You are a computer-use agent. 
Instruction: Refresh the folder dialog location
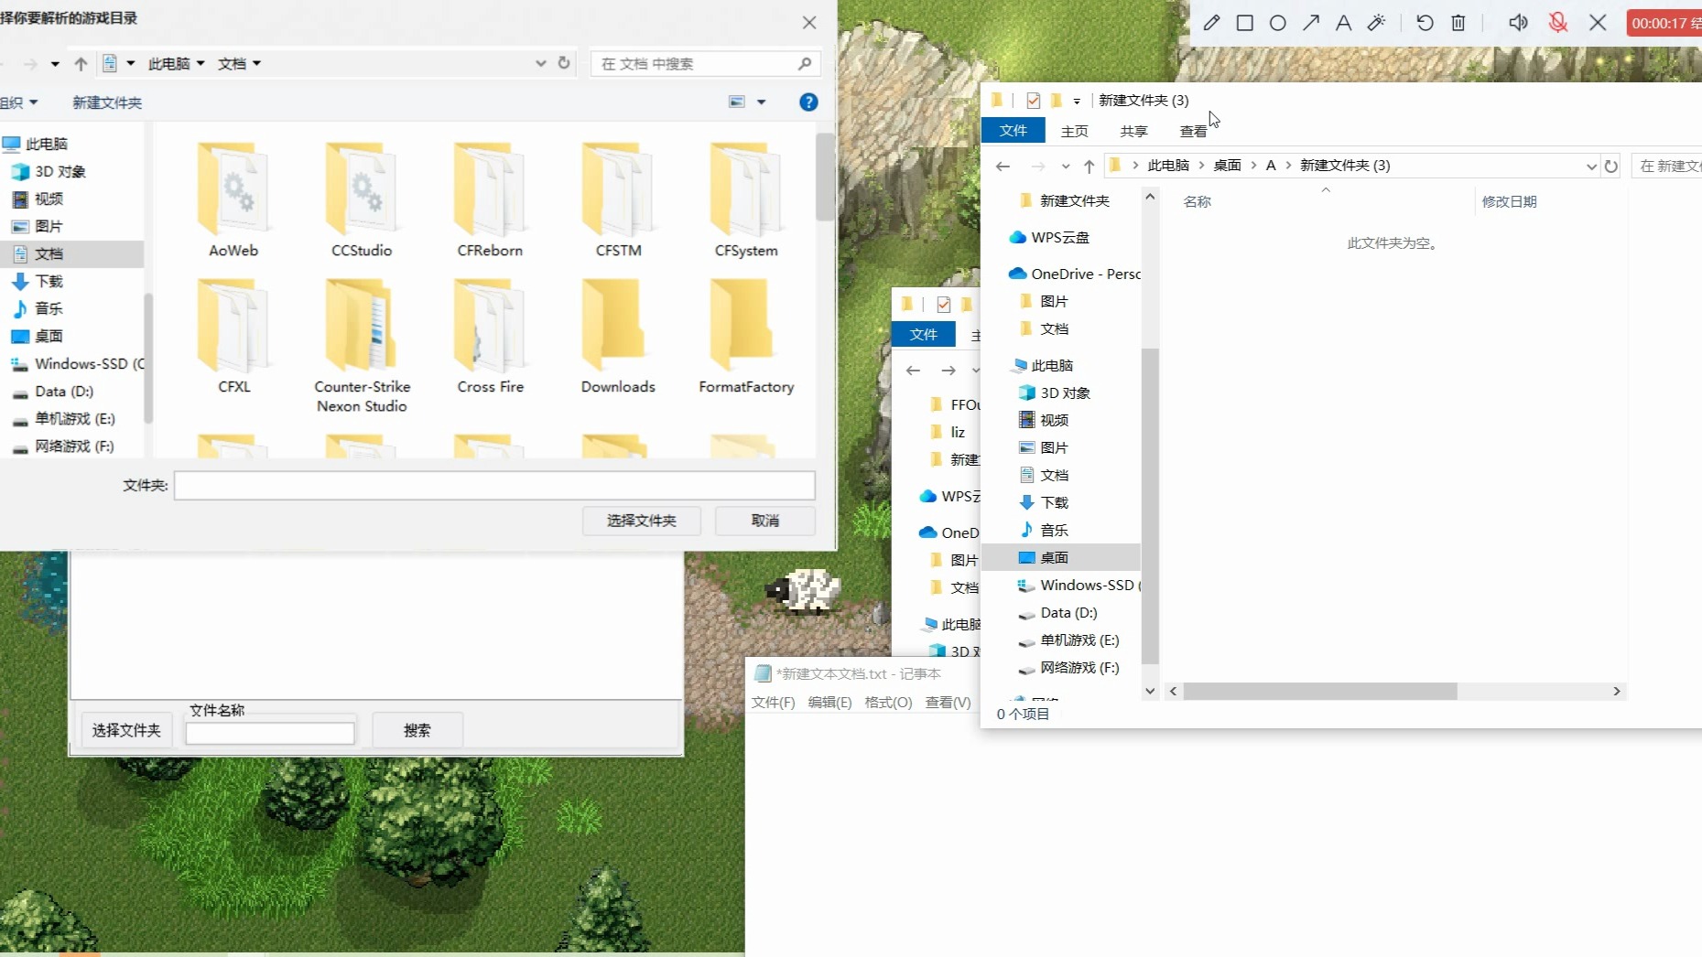tap(564, 63)
